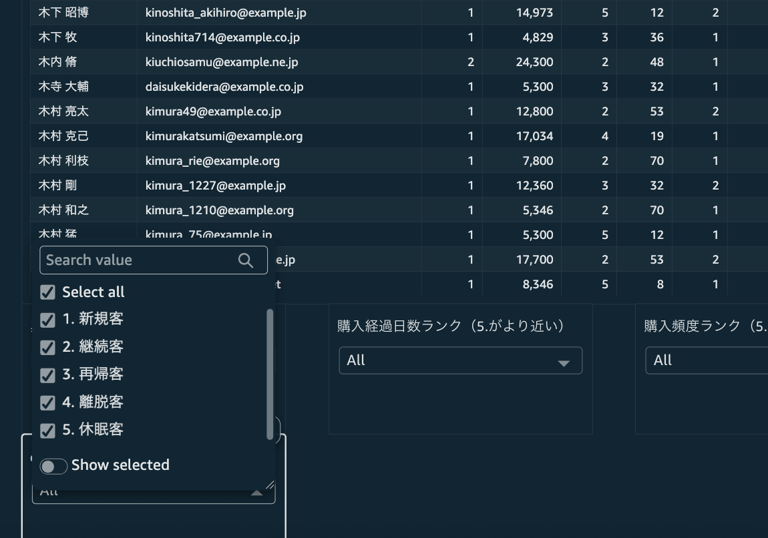Uncheck the 1. 新規客 option
The image size is (768, 538).
[47, 320]
